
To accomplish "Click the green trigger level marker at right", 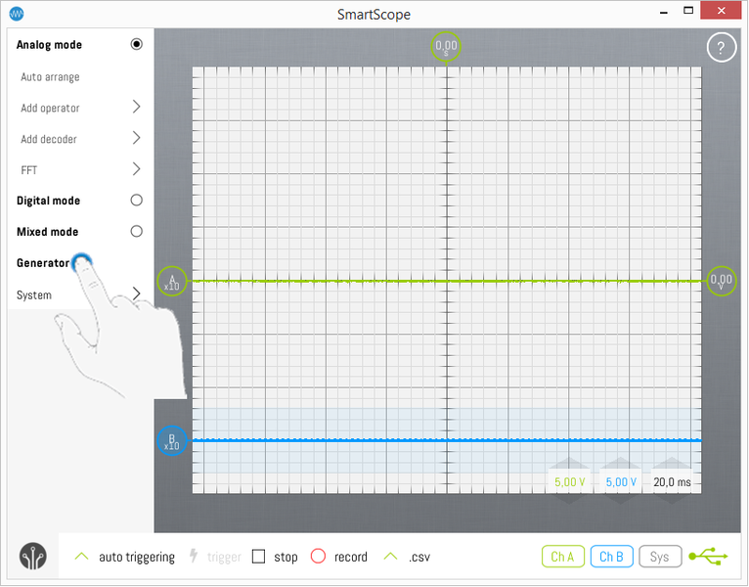I will tap(722, 282).
